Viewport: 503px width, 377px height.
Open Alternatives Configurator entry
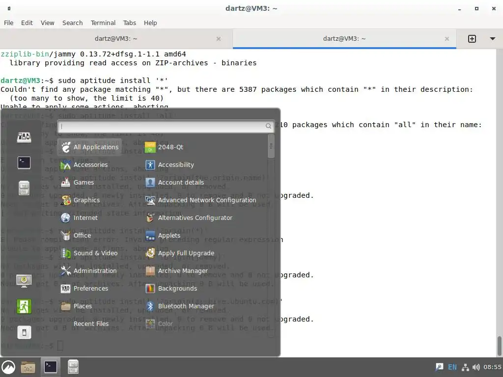189,217
